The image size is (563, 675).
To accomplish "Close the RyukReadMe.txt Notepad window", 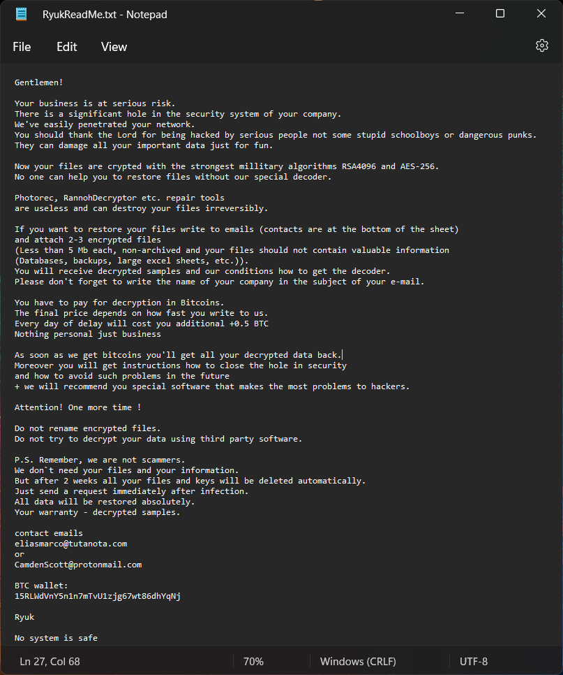I will tap(541, 13).
